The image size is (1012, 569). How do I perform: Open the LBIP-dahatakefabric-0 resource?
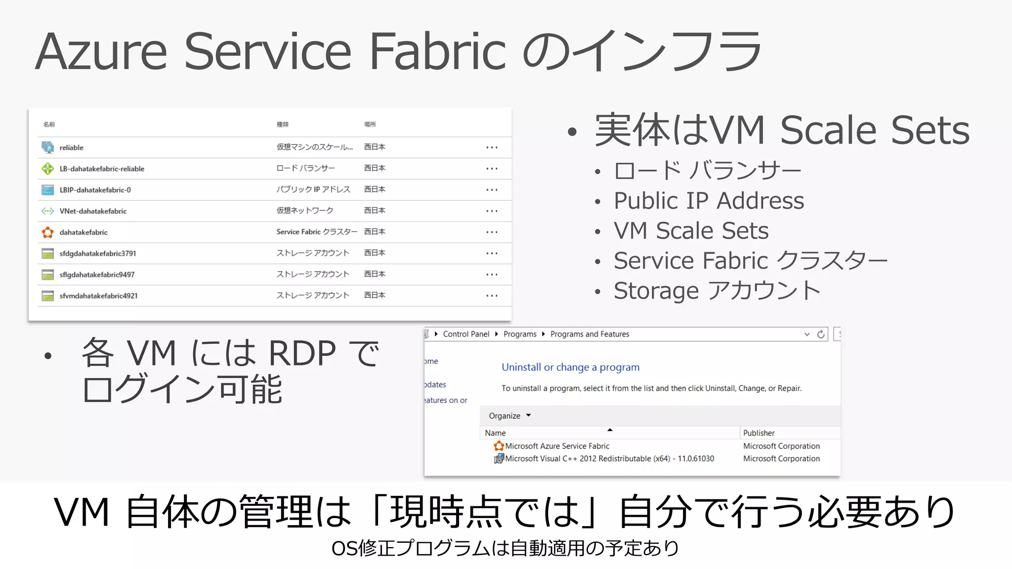95,190
